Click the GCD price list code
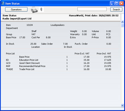Screen dimensions: 125x111 8,63
